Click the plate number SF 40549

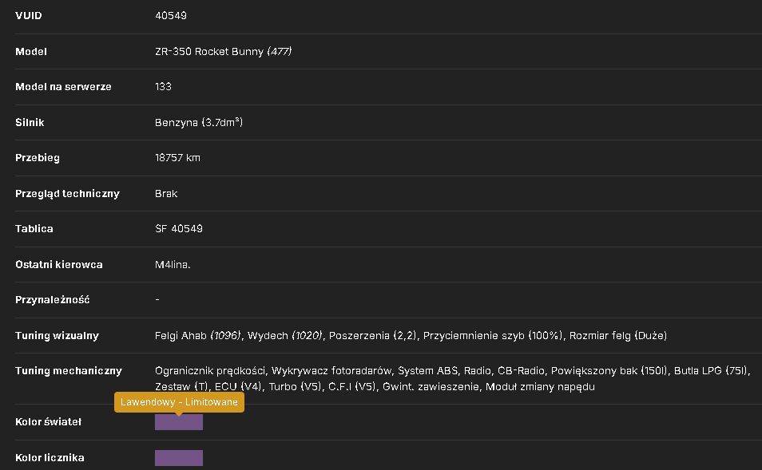(179, 229)
